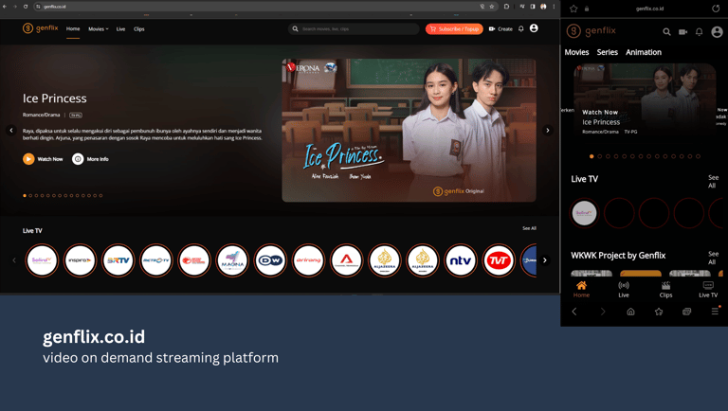Open the Home tab in desktop navigation
Screen dimensions: 728x411
point(73,28)
